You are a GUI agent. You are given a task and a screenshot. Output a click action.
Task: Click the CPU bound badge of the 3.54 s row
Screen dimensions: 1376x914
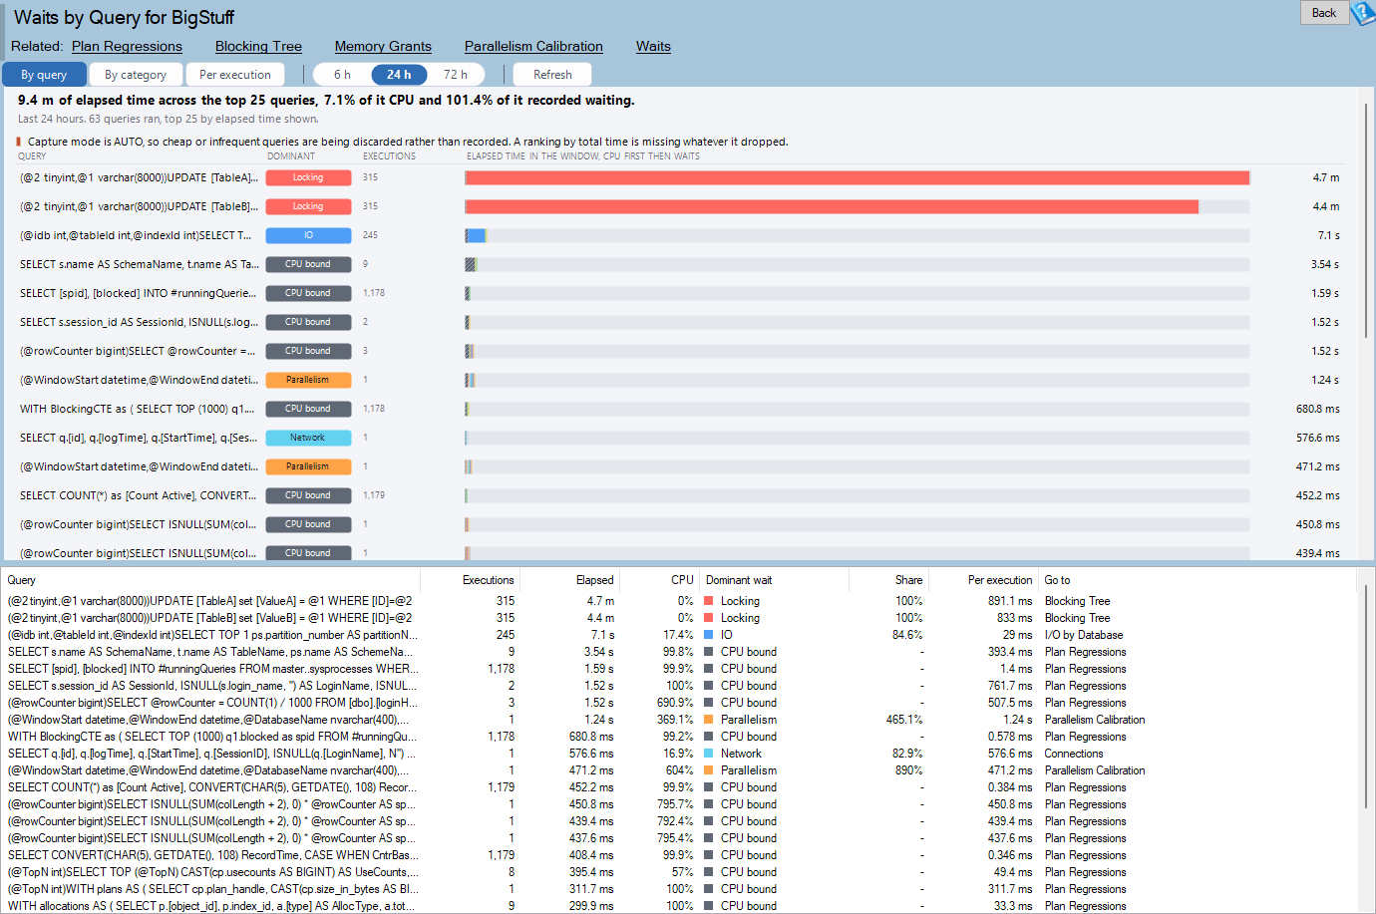[x=308, y=264]
